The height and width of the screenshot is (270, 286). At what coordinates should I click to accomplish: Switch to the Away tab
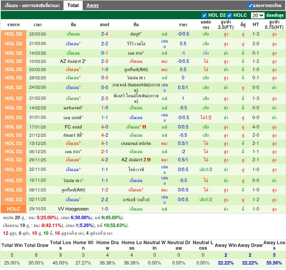click(92, 5)
